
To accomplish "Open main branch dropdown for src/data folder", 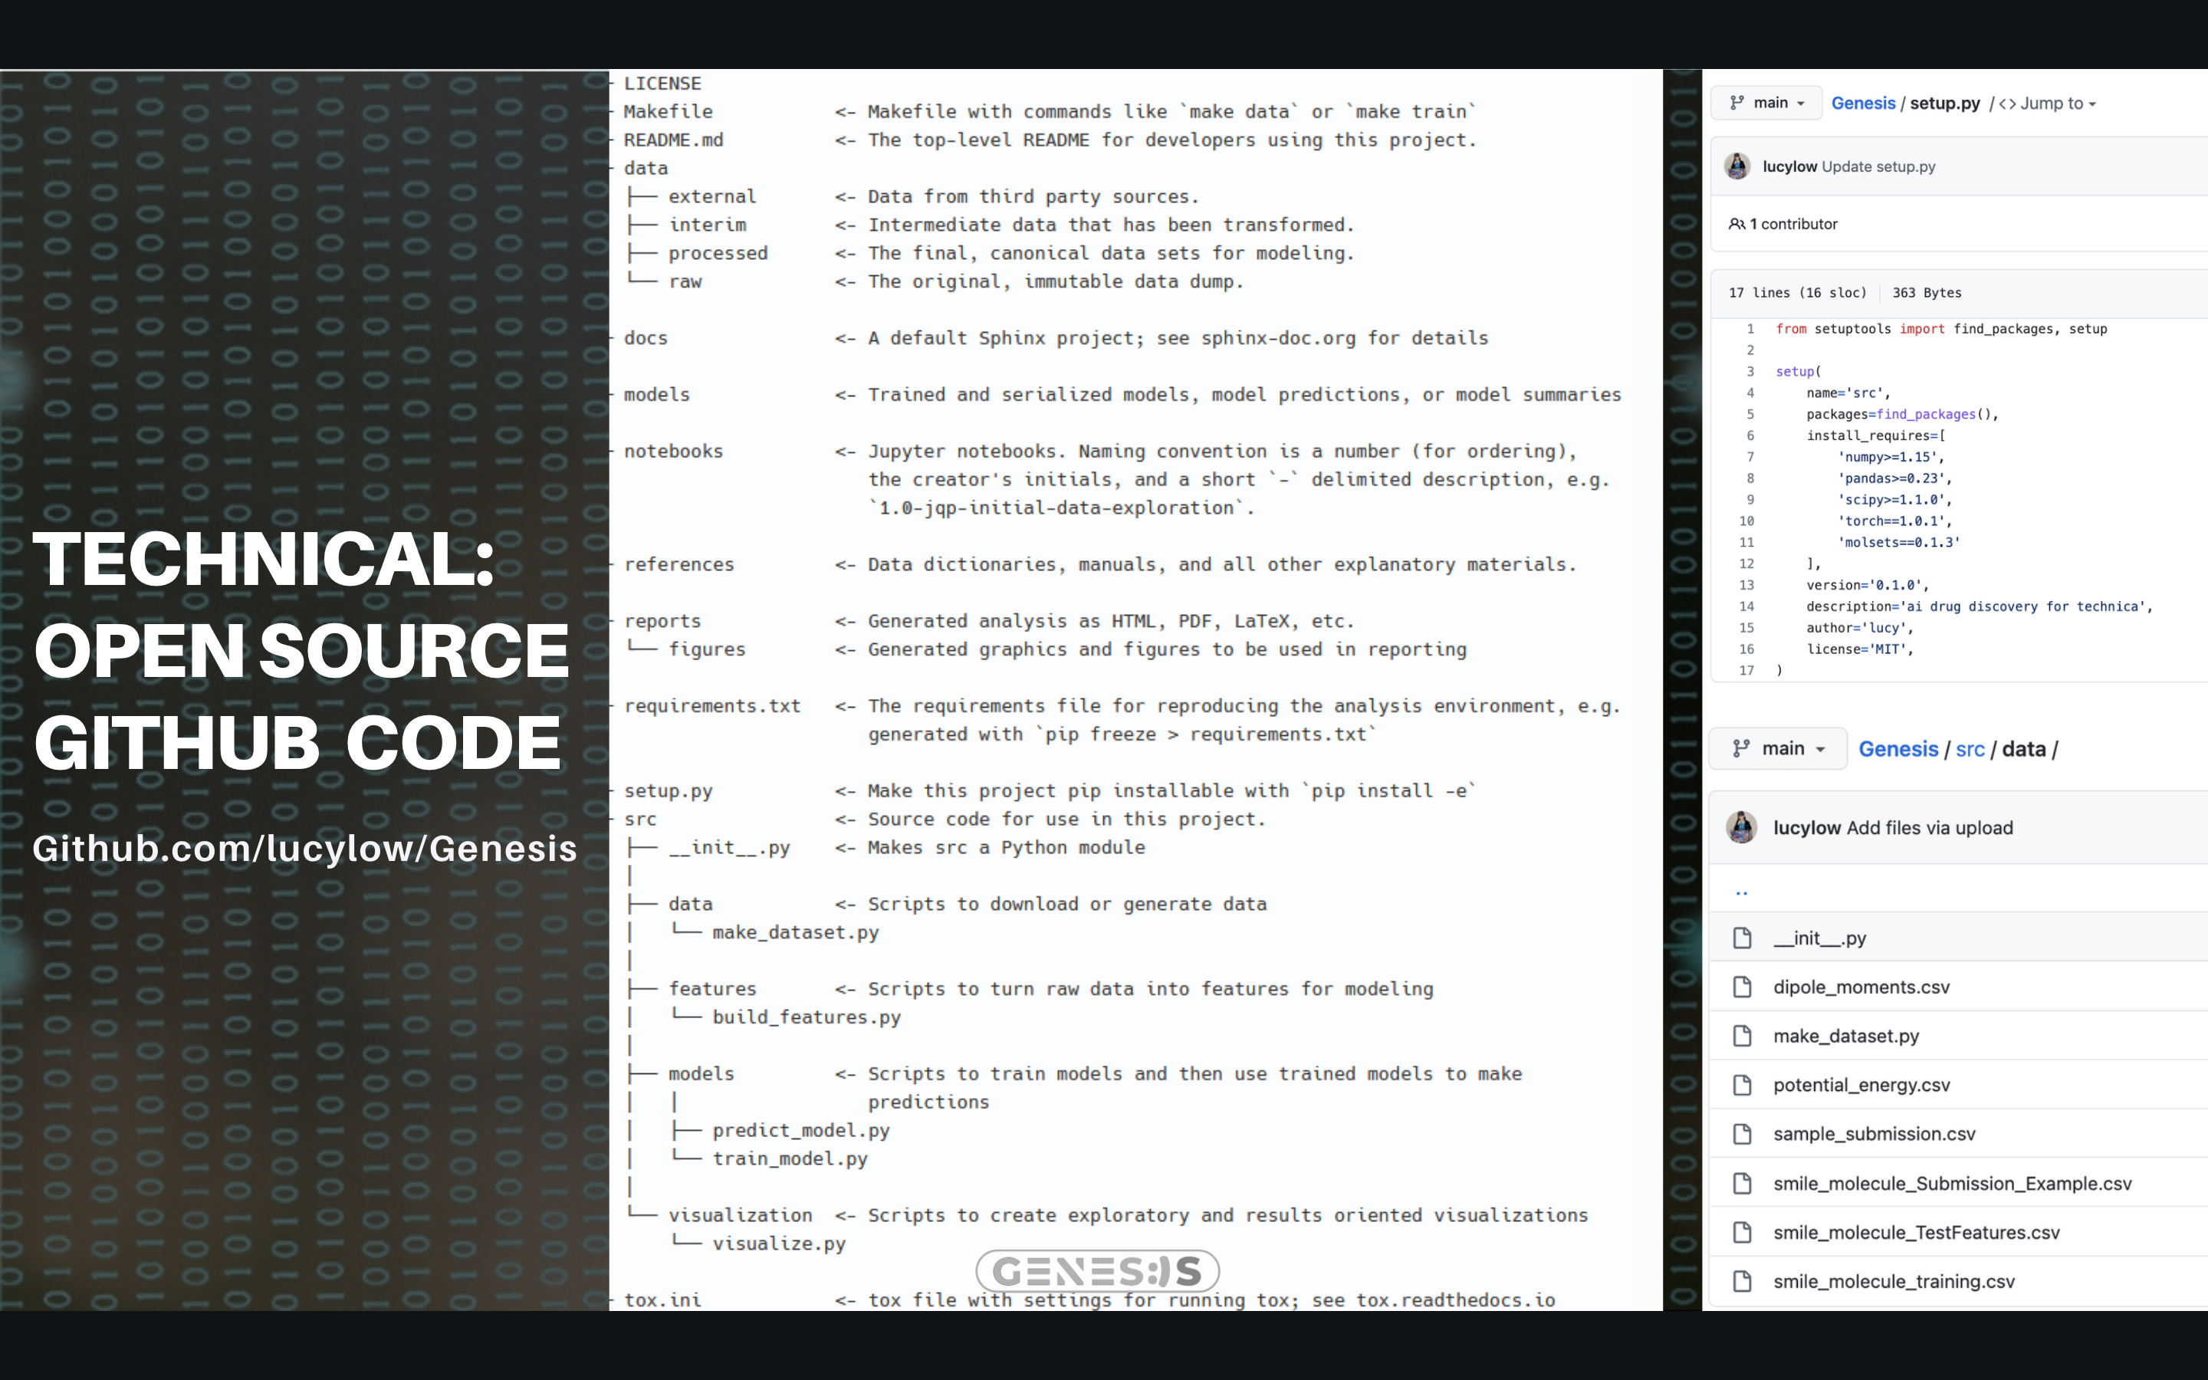I will (1777, 748).
